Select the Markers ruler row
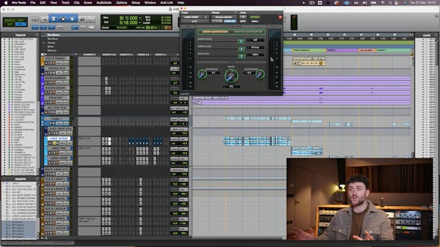 point(52,51)
